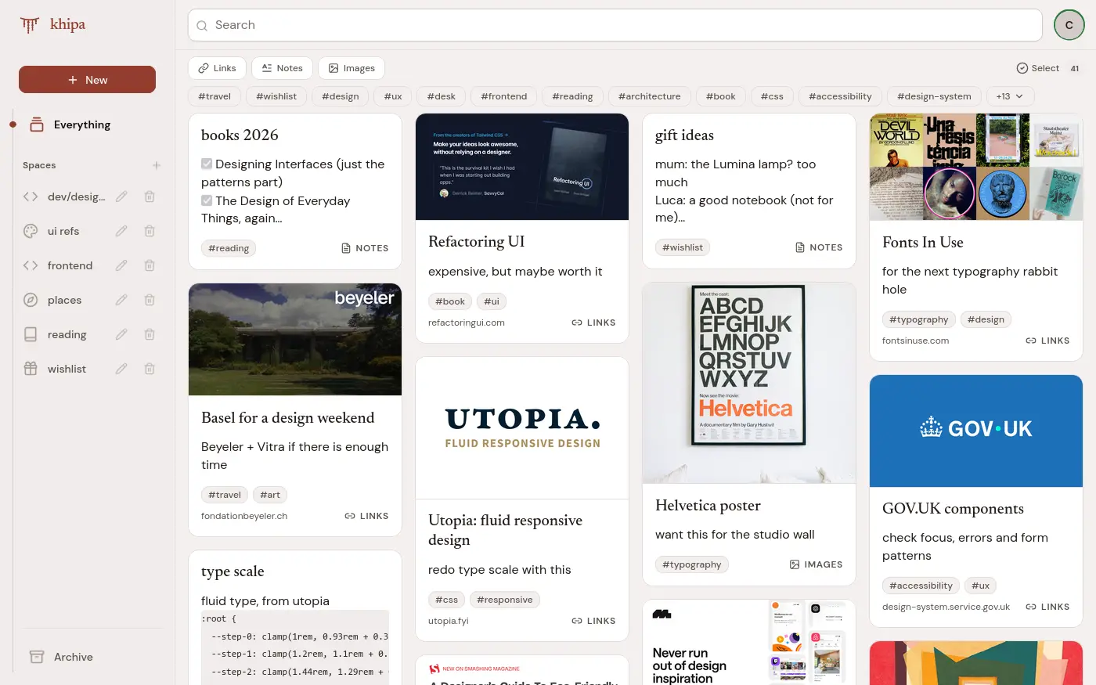Toggle The Design of Everyday Things checkbox
The width and height of the screenshot is (1096, 685).
pyautogui.click(x=207, y=200)
